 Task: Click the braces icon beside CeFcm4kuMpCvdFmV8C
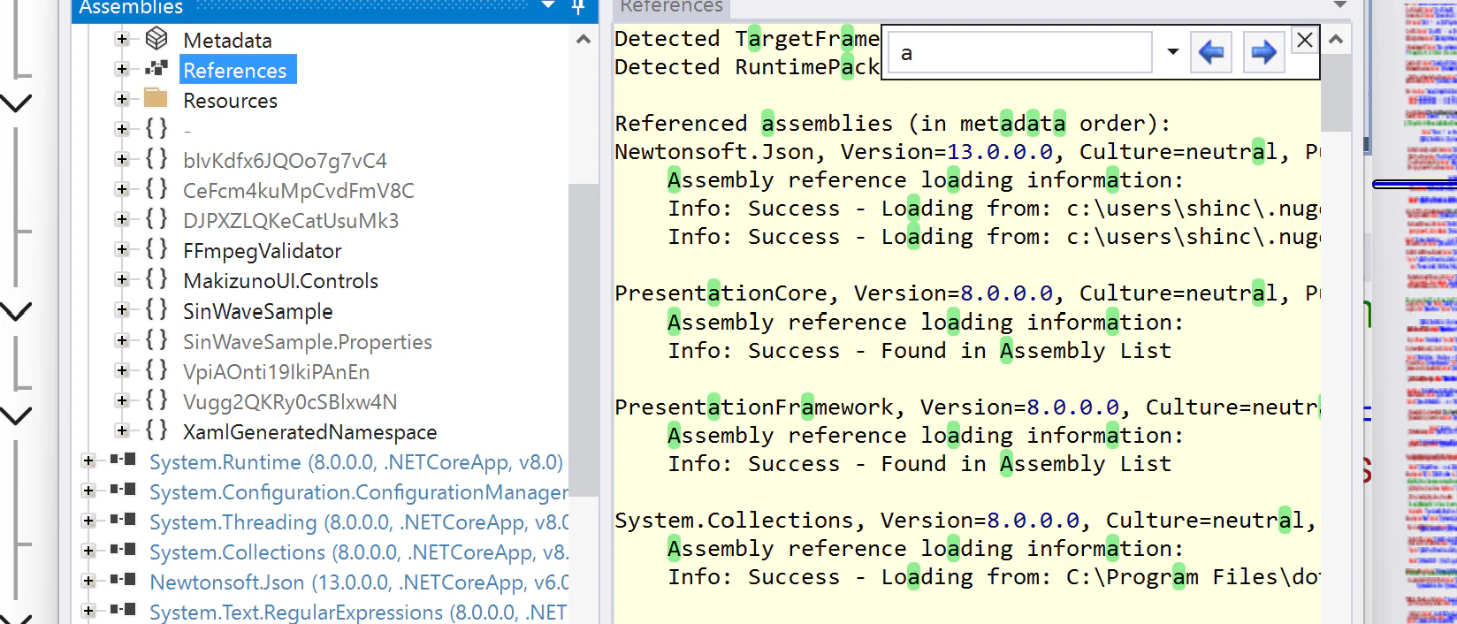(156, 189)
